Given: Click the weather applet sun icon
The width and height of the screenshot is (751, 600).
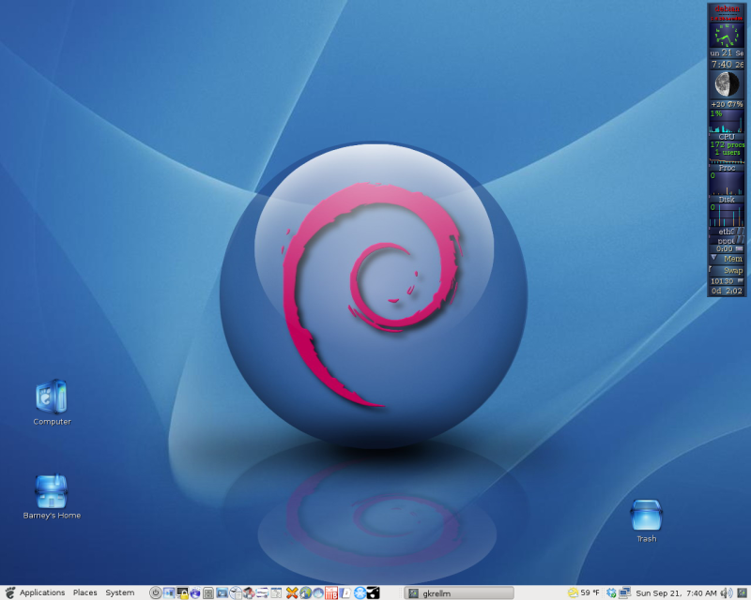Looking at the screenshot, I should [x=573, y=593].
